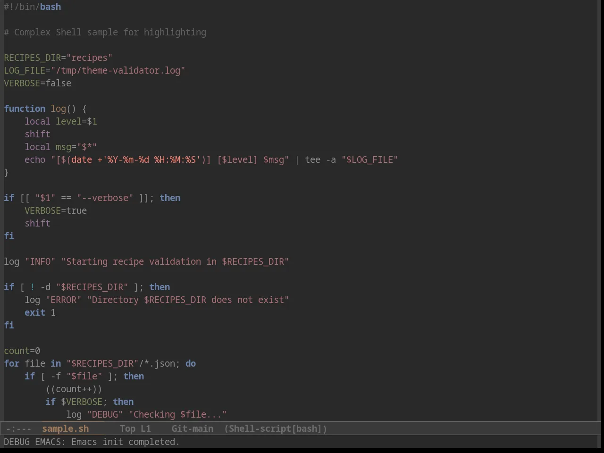
Task: Click the comment line about highlighting
Action: tap(105, 32)
